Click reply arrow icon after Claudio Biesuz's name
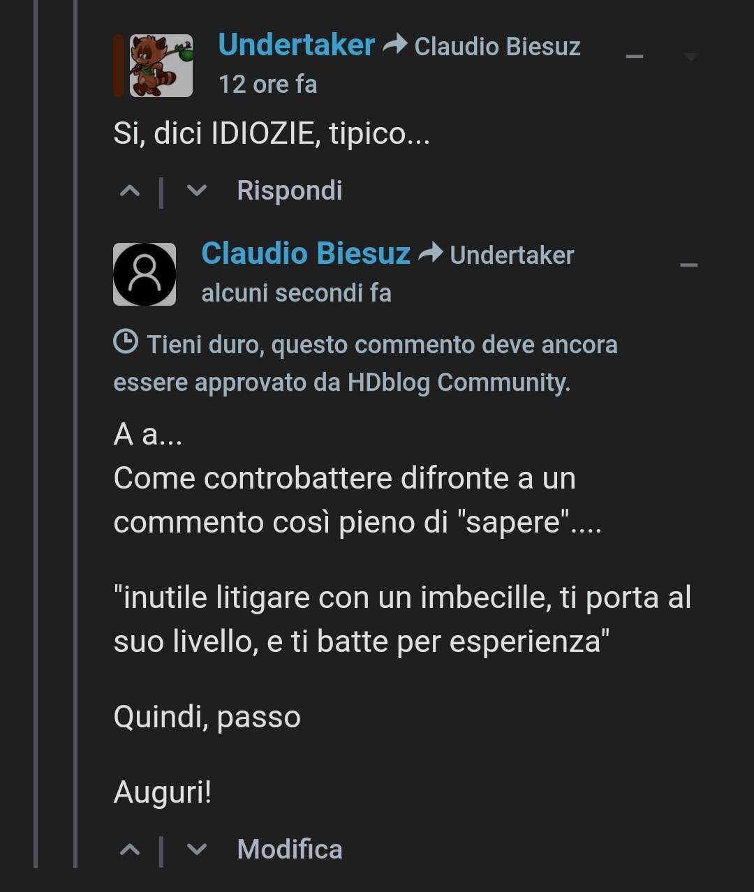The height and width of the screenshot is (892, 754). (431, 253)
